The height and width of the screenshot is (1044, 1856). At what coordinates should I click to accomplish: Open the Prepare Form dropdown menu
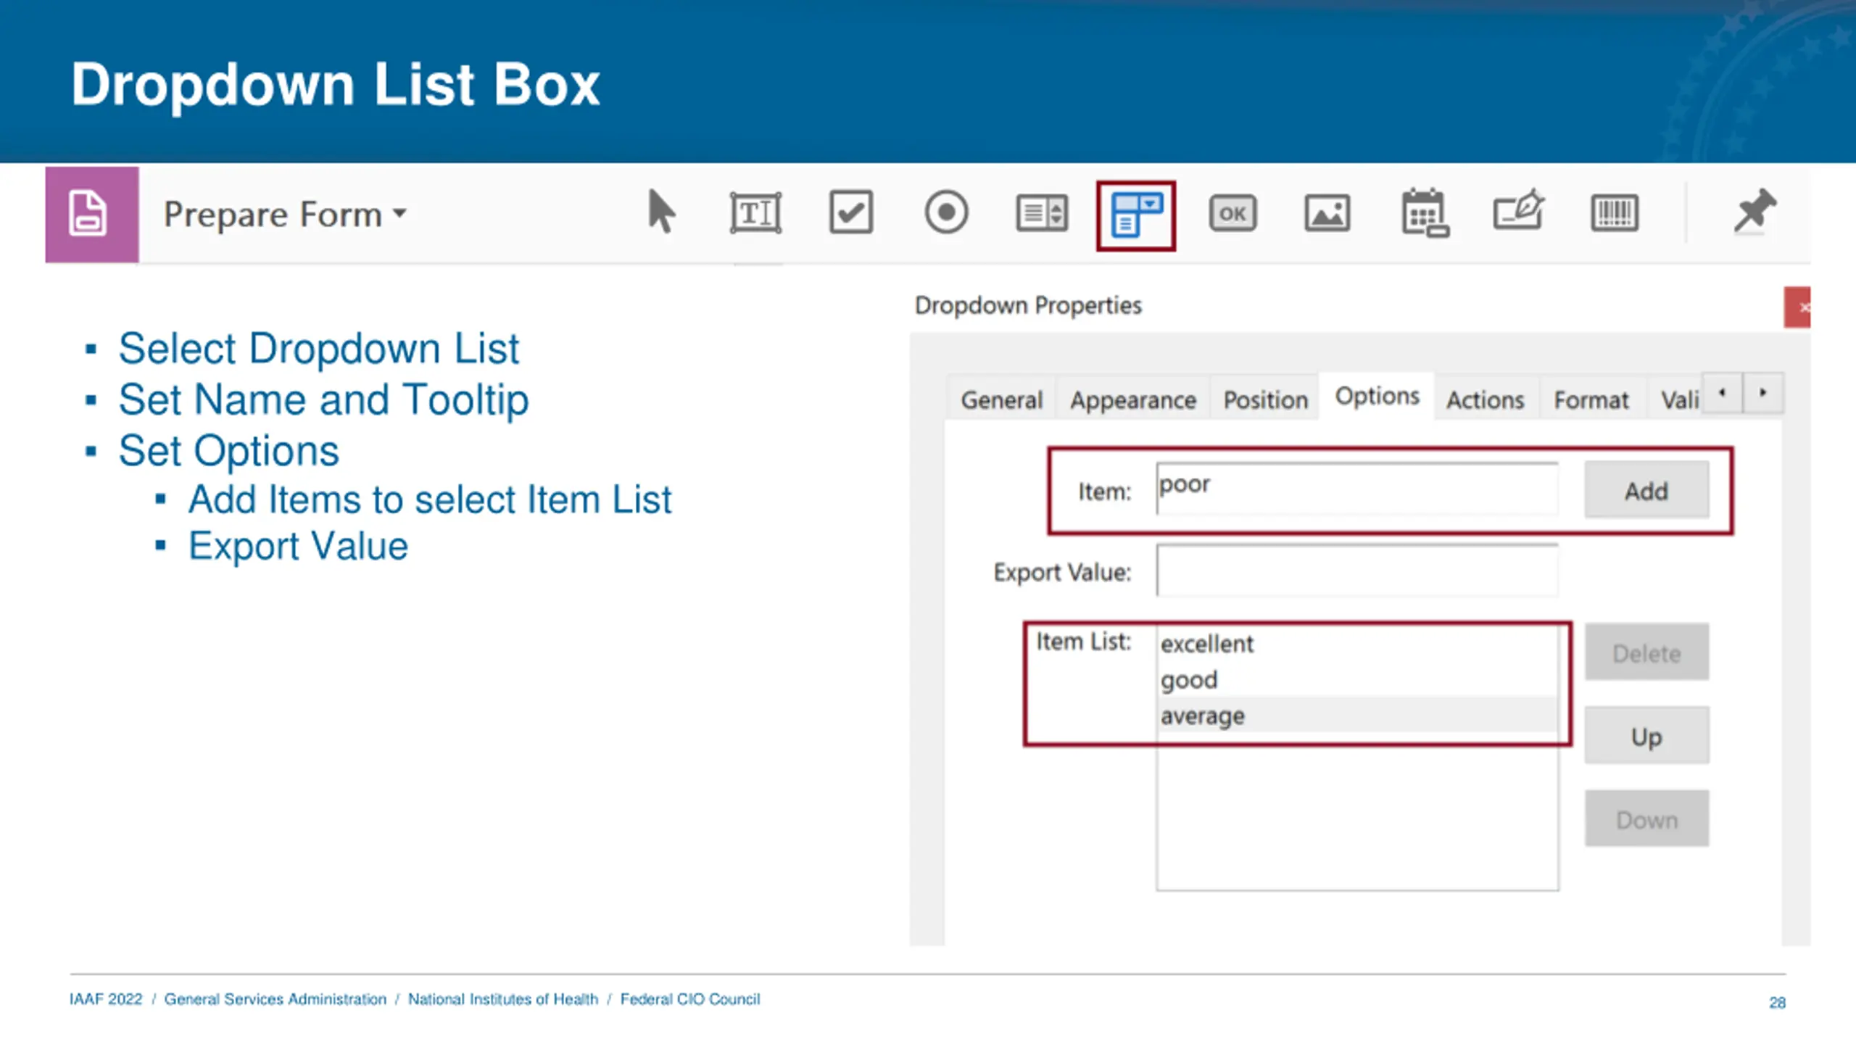(286, 215)
